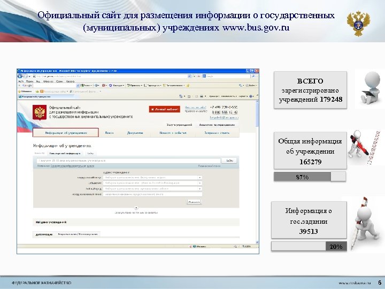Select the Реорганизованные / Ликвидированные results tab
This screenshot has height=289, width=385.
tap(78, 234)
